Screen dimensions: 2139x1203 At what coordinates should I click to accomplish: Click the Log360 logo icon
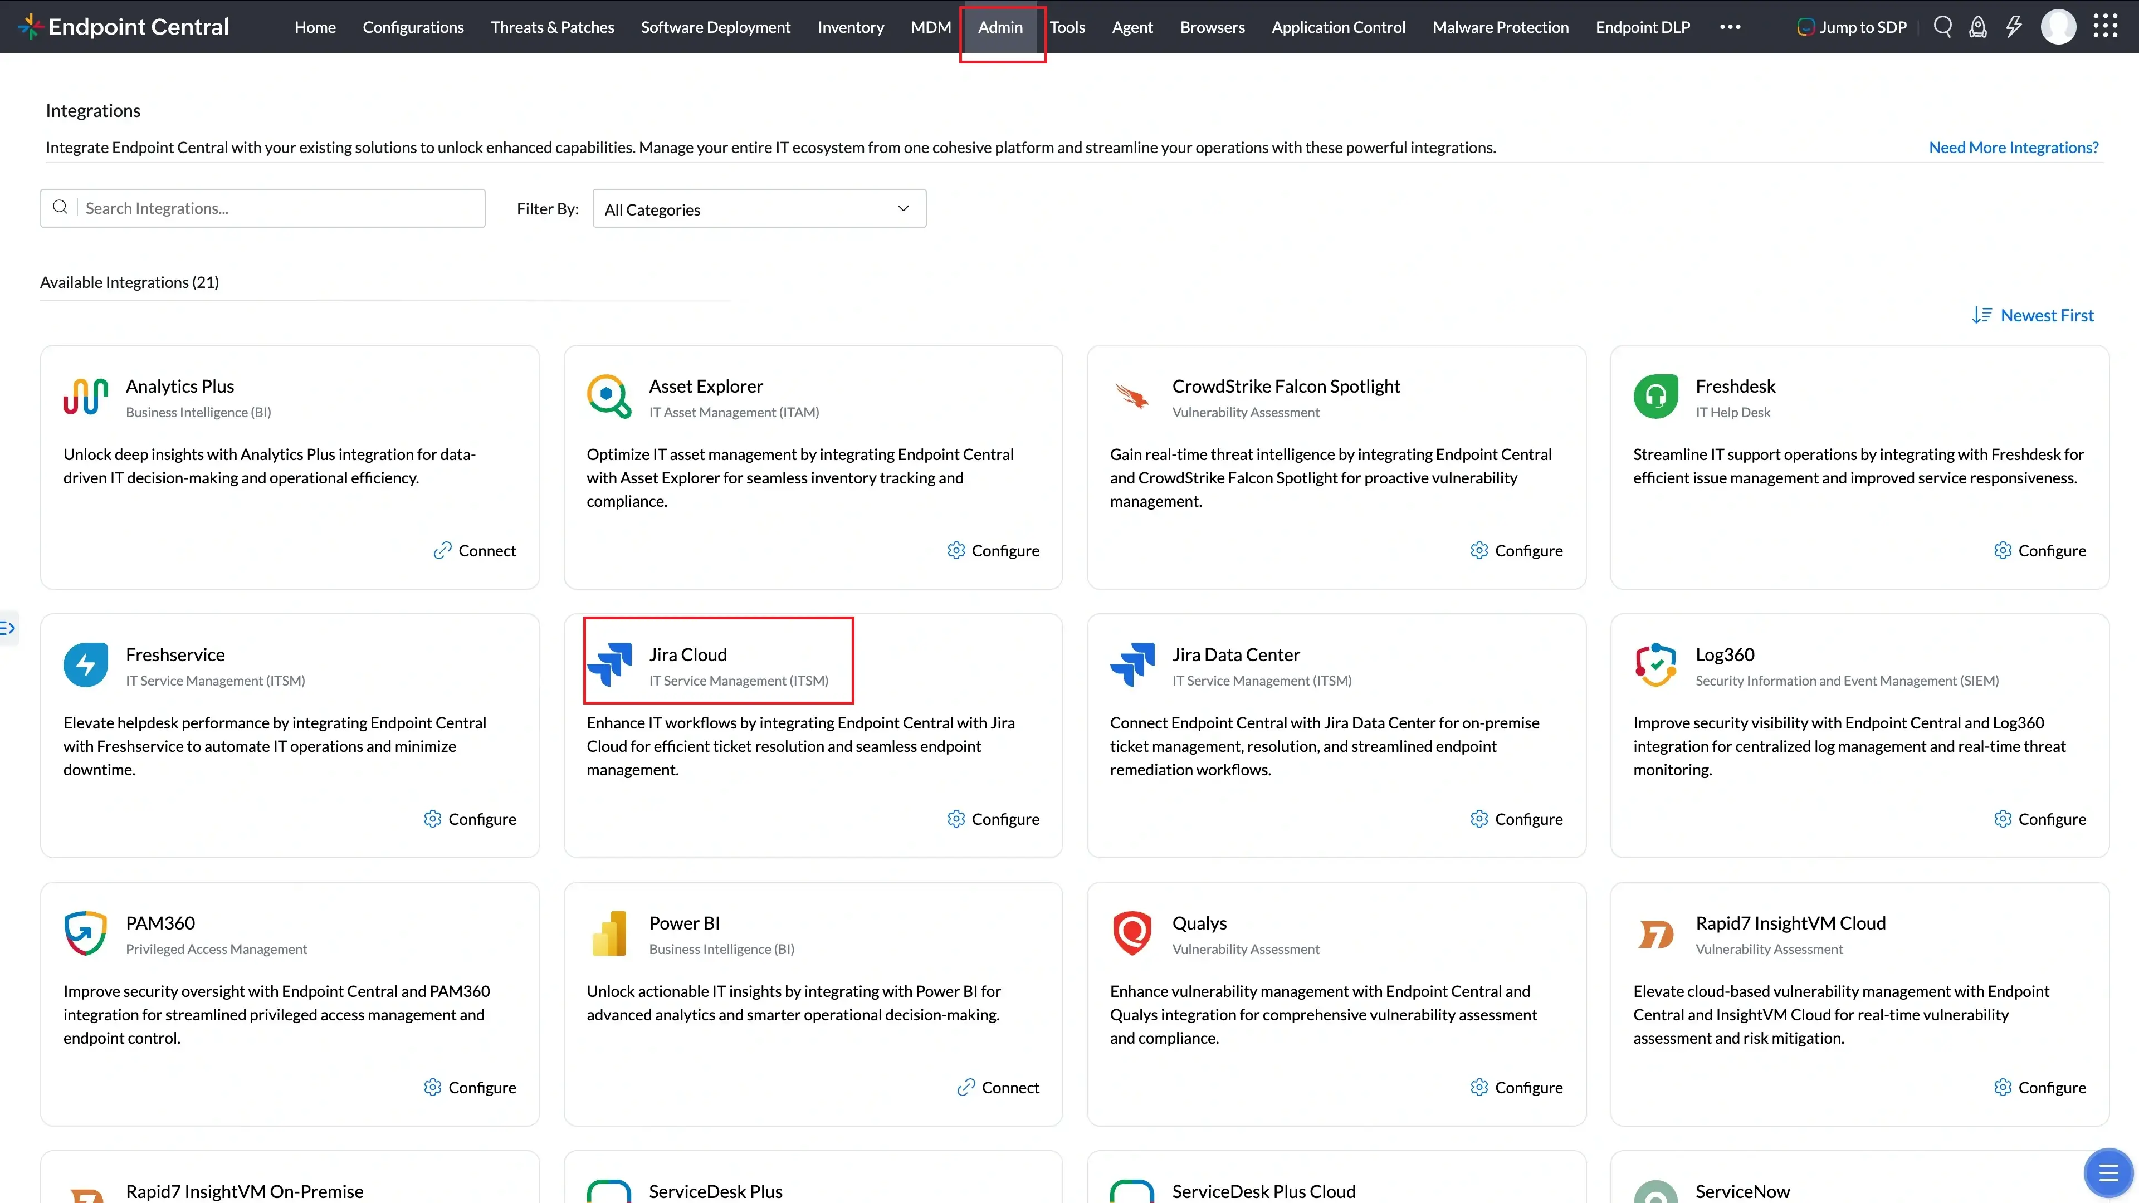pyautogui.click(x=1655, y=665)
